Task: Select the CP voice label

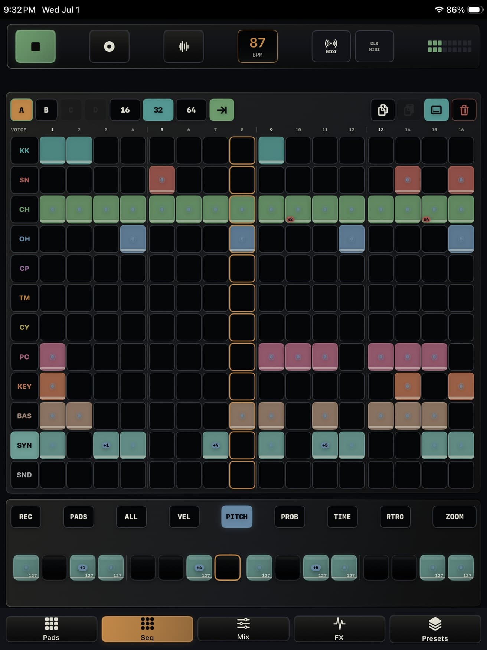Action: (24, 268)
